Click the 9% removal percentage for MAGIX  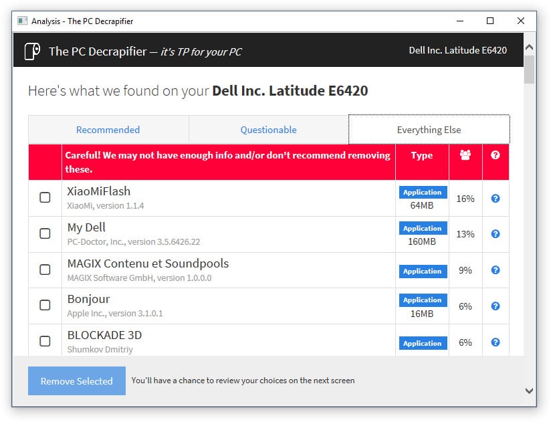click(465, 270)
